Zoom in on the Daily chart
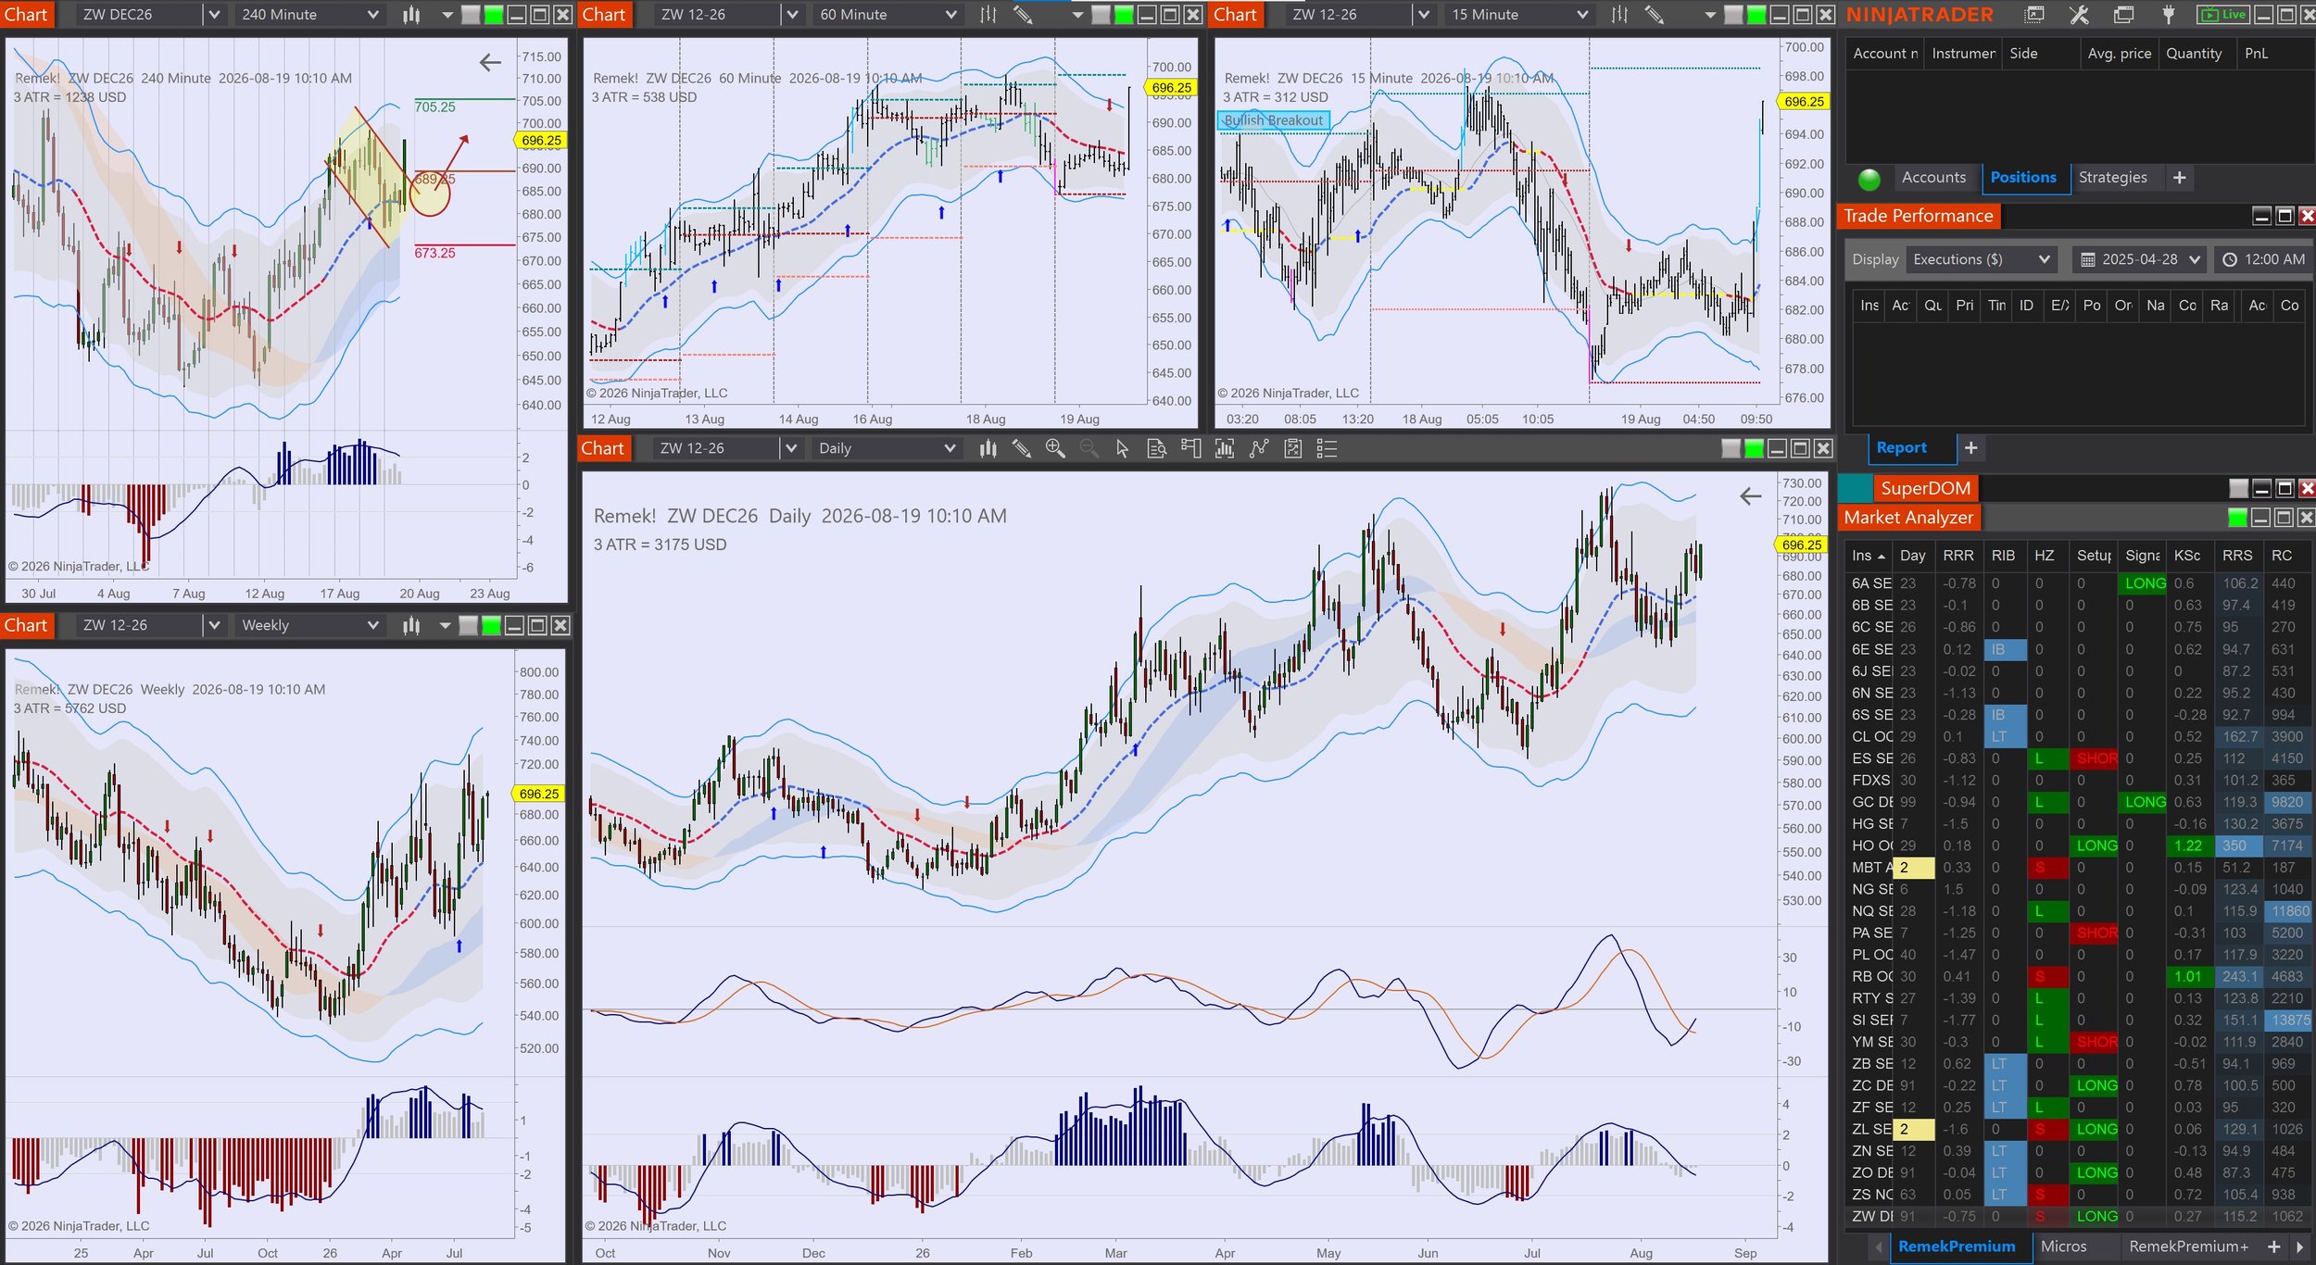Screen dimensions: 2316x1265 point(1055,449)
